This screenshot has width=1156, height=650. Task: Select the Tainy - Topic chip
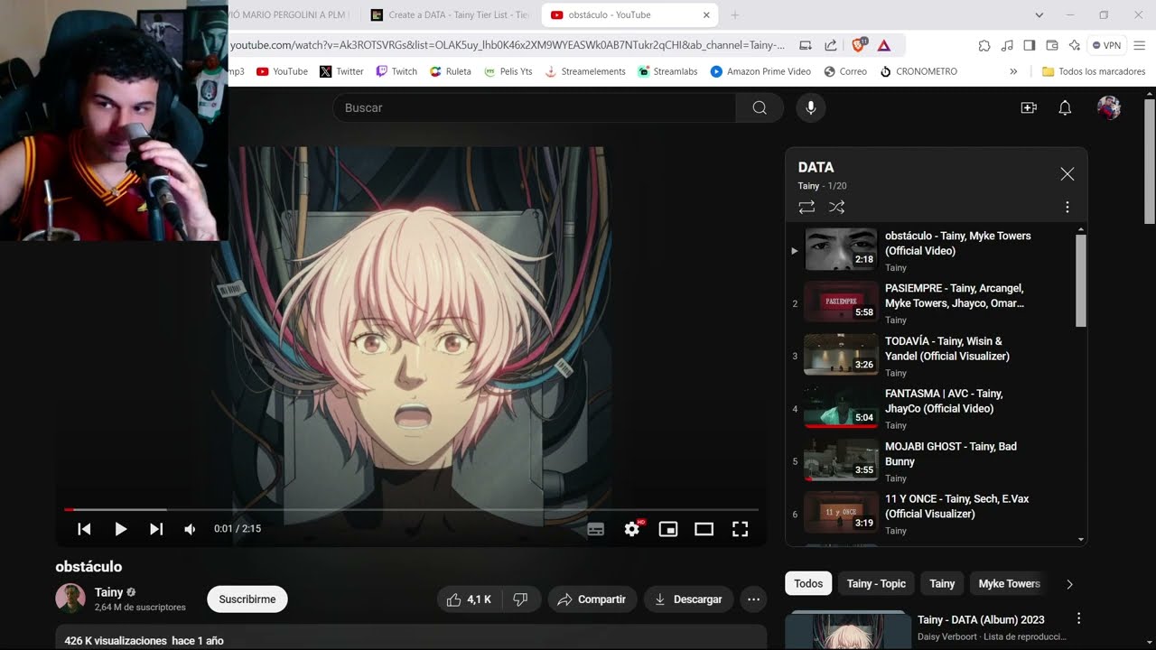click(876, 583)
